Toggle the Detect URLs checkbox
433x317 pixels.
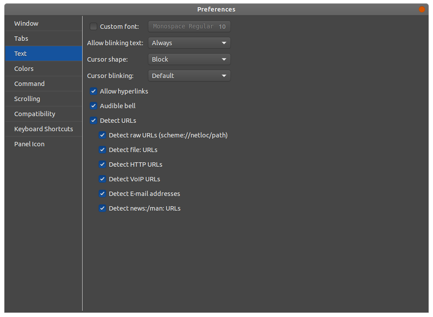[x=93, y=121]
